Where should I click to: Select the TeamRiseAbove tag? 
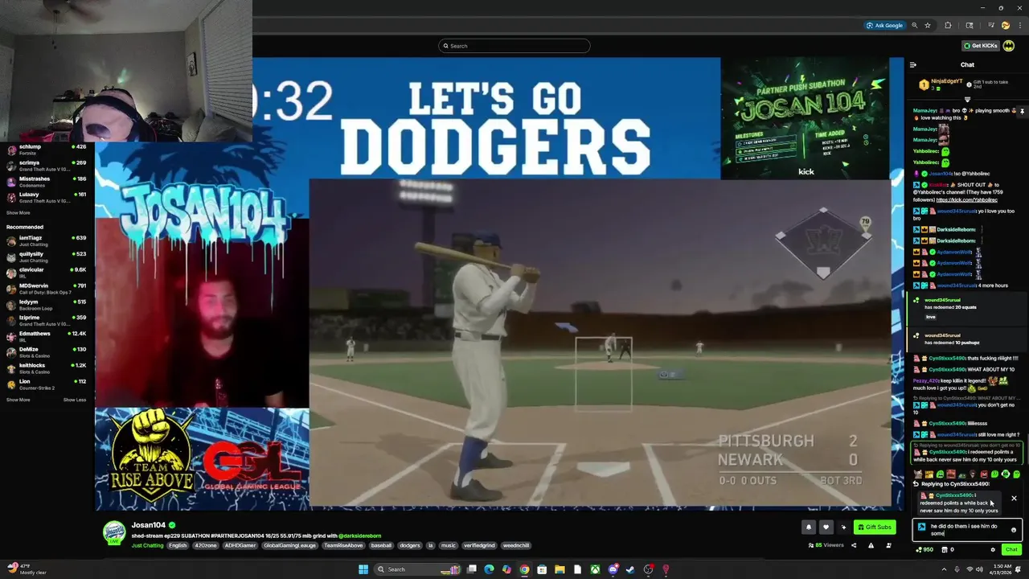344,545
